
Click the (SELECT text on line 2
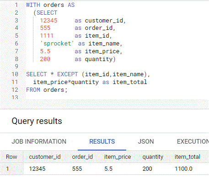coord(45,13)
